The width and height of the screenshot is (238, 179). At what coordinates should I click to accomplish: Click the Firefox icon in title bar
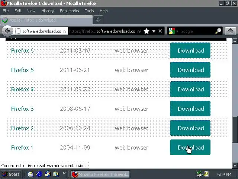3,3
